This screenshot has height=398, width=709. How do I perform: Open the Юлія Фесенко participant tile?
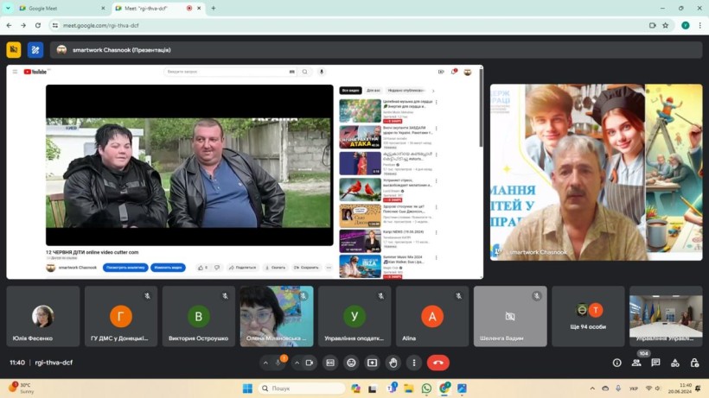tap(43, 316)
